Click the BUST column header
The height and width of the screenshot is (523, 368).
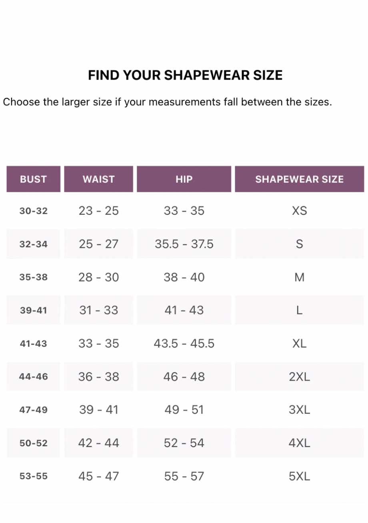[x=34, y=179]
